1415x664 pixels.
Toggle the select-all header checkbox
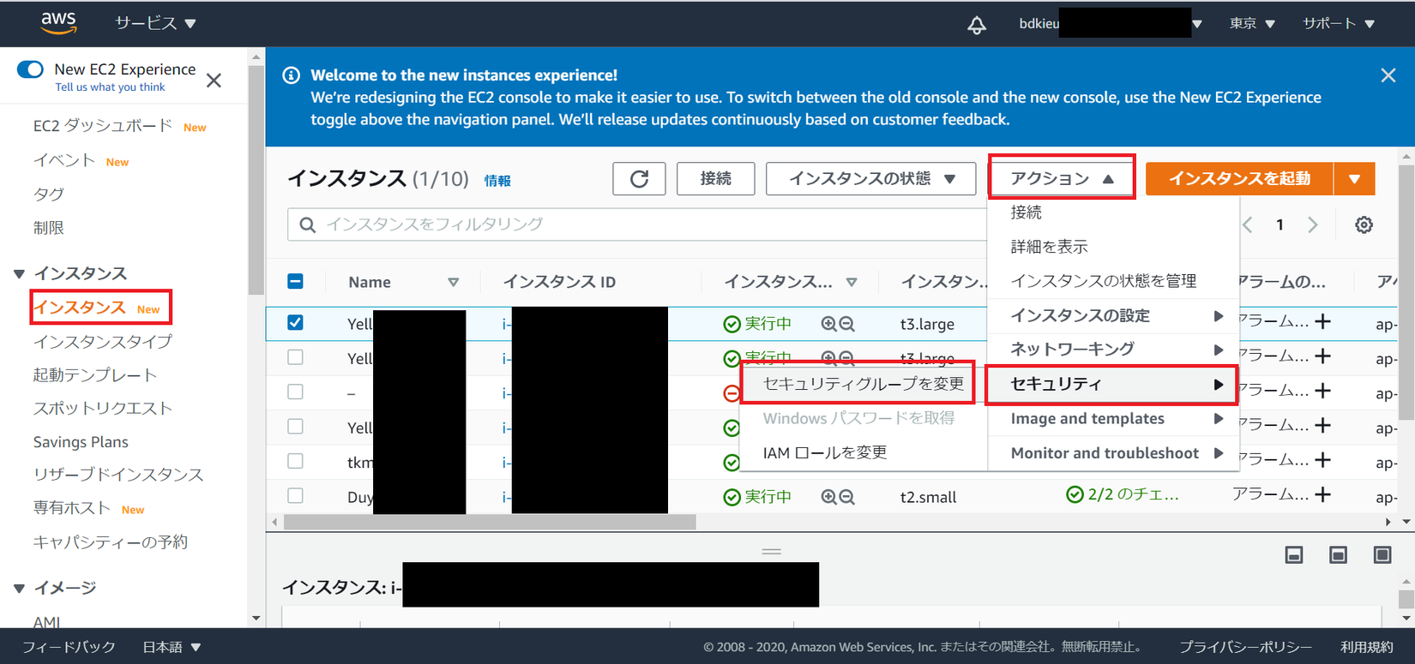click(x=295, y=281)
